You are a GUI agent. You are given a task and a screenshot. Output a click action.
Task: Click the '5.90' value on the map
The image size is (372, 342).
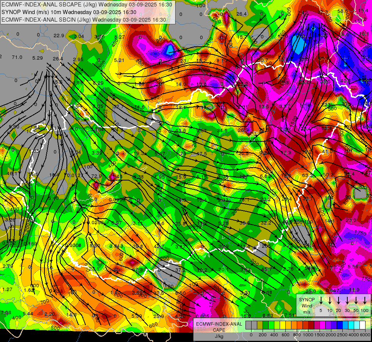coord(14,127)
